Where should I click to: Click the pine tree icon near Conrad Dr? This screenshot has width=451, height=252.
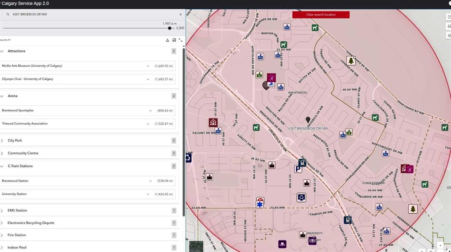tap(351, 61)
